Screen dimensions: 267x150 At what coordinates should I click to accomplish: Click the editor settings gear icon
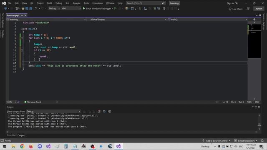coord(260,15)
